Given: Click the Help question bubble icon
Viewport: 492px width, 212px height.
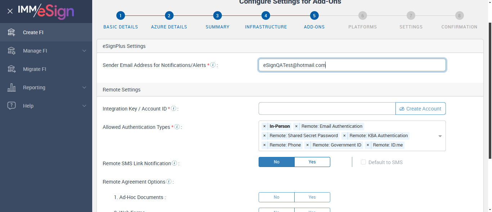Looking at the screenshot, I should [12, 106].
